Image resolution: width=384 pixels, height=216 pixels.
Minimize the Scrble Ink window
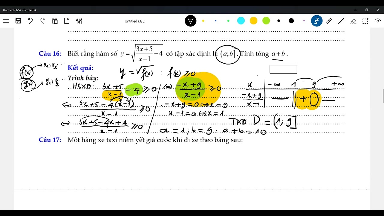[355, 10]
